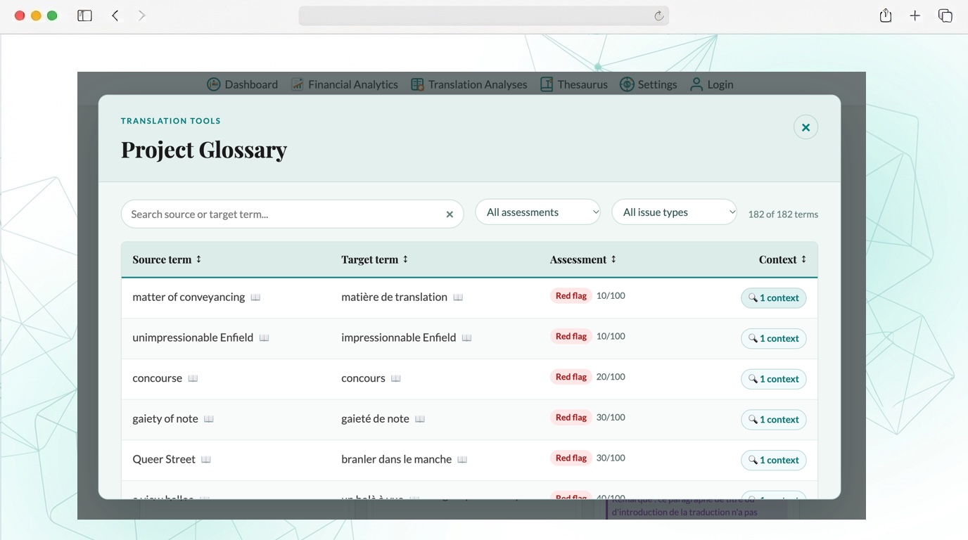Screen dimensions: 968x540
Task: View context for 'unimpressionable Enfield'
Action: pyautogui.click(x=774, y=338)
